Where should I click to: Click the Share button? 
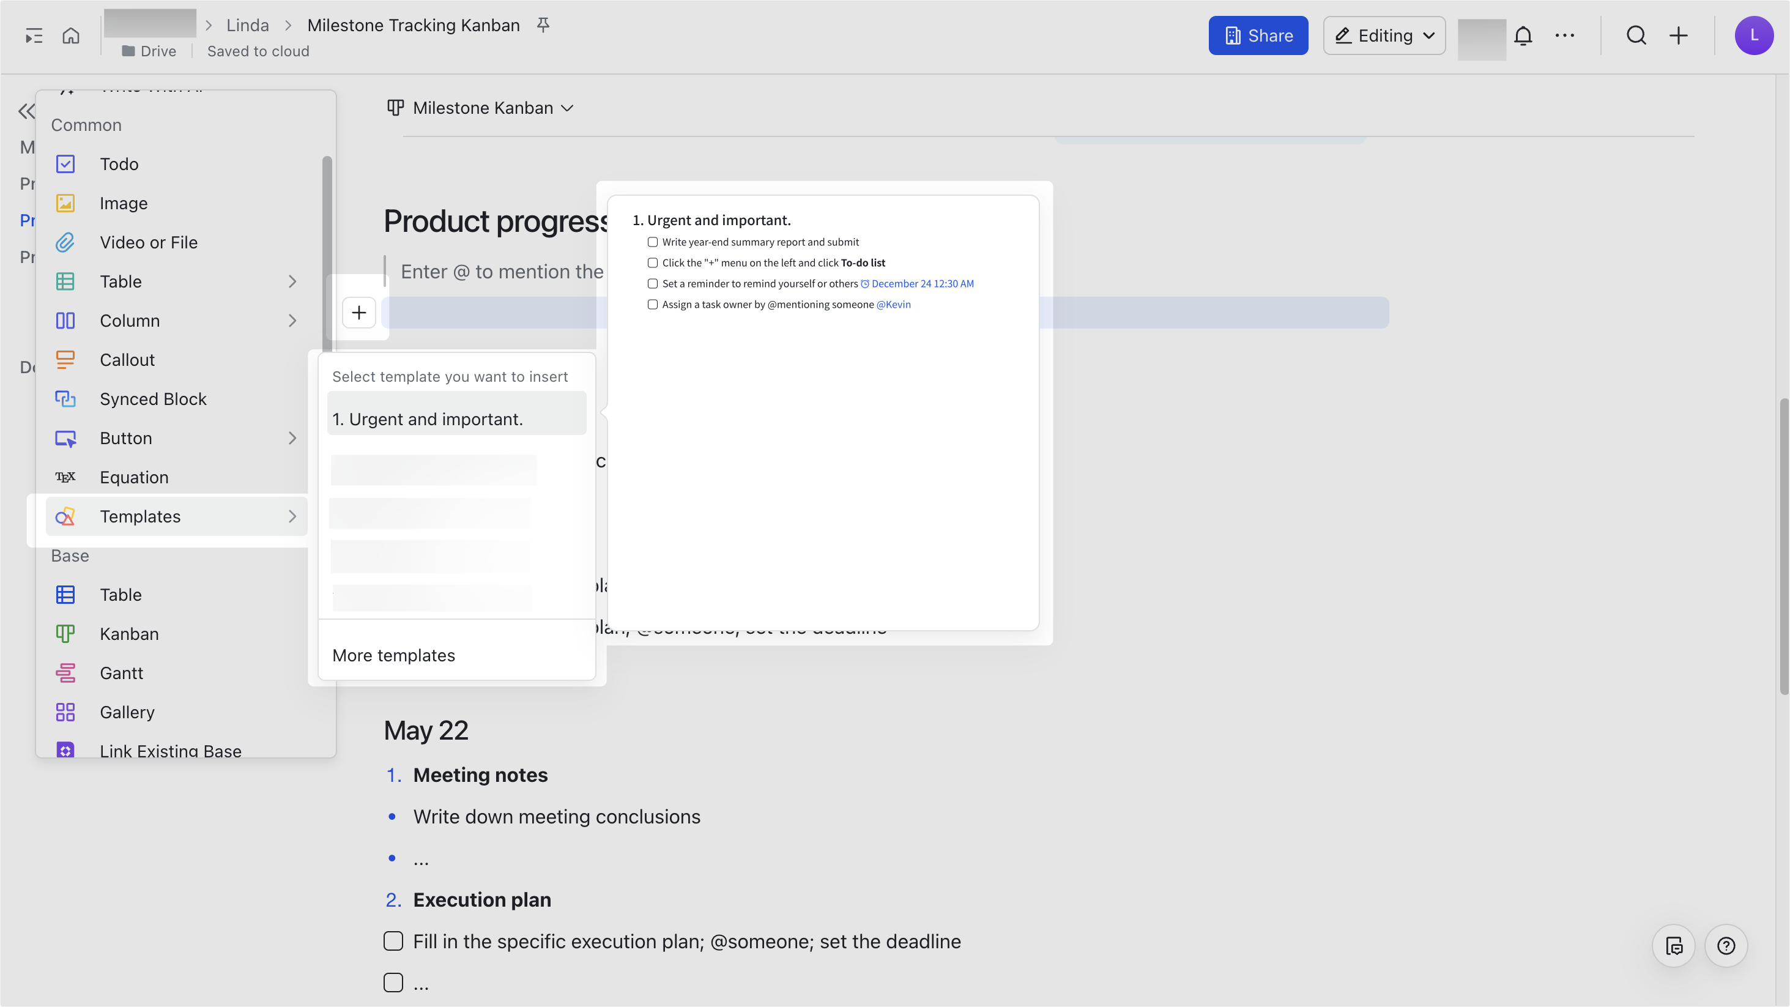pyautogui.click(x=1258, y=35)
